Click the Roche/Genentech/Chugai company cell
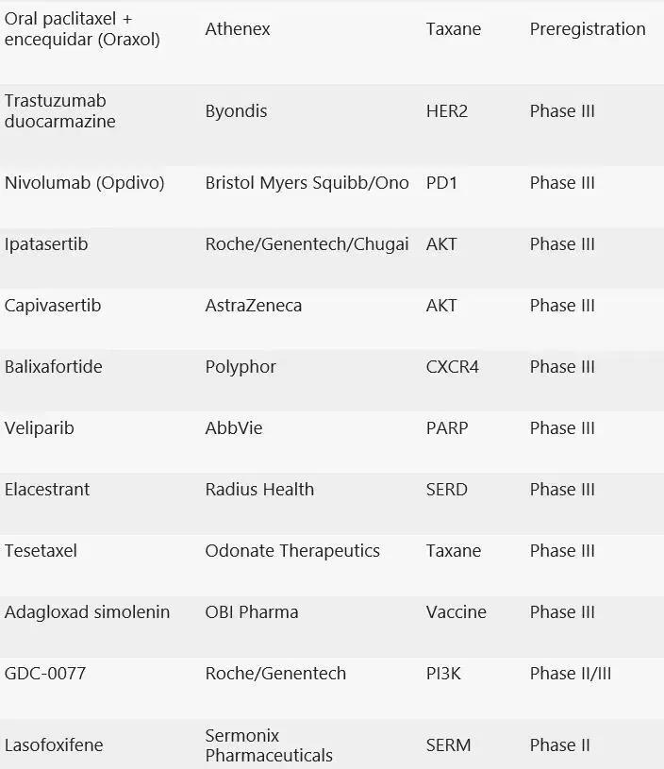 coord(307,244)
